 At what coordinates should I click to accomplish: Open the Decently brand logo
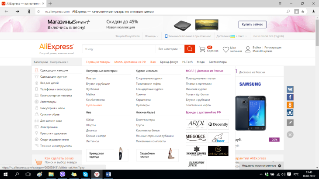click(x=218, y=124)
